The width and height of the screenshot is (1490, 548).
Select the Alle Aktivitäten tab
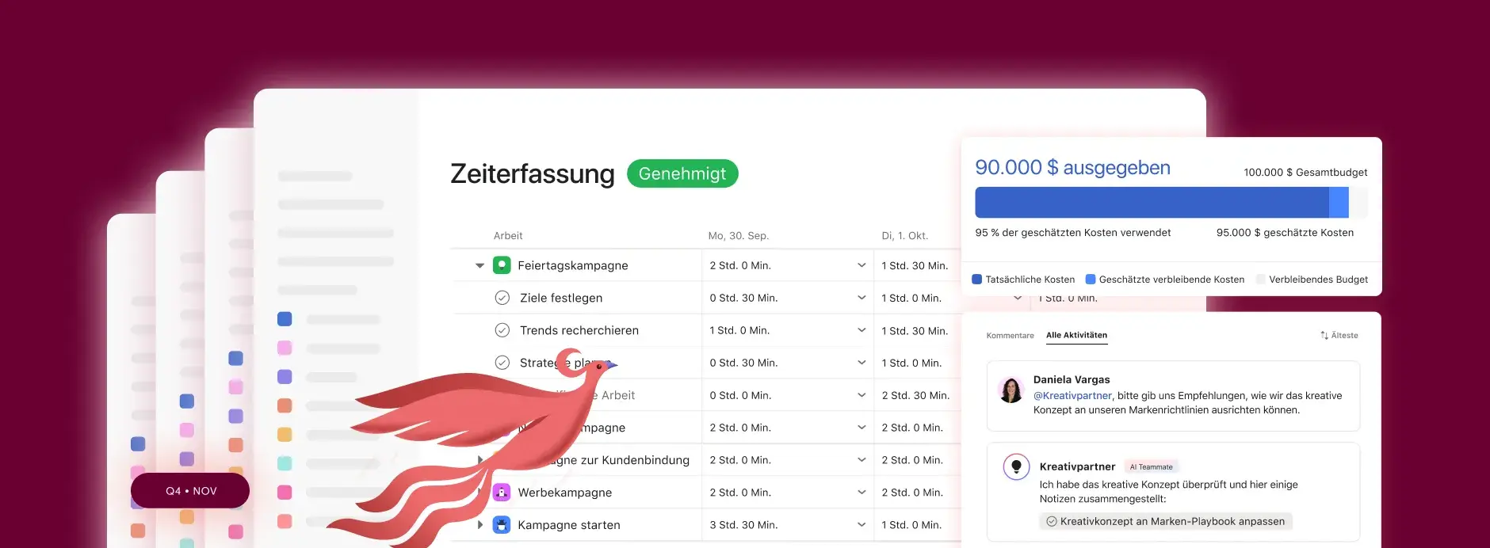coord(1076,336)
